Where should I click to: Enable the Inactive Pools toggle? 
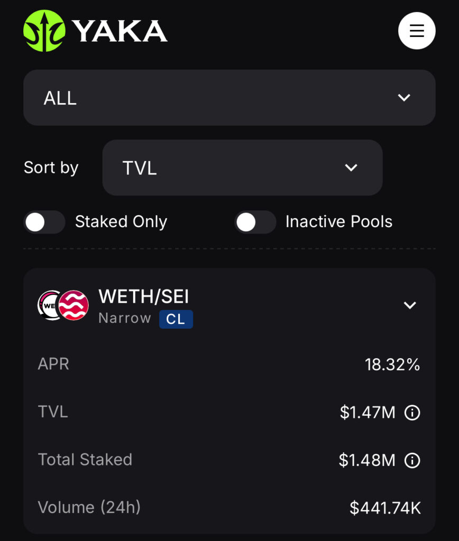click(255, 222)
